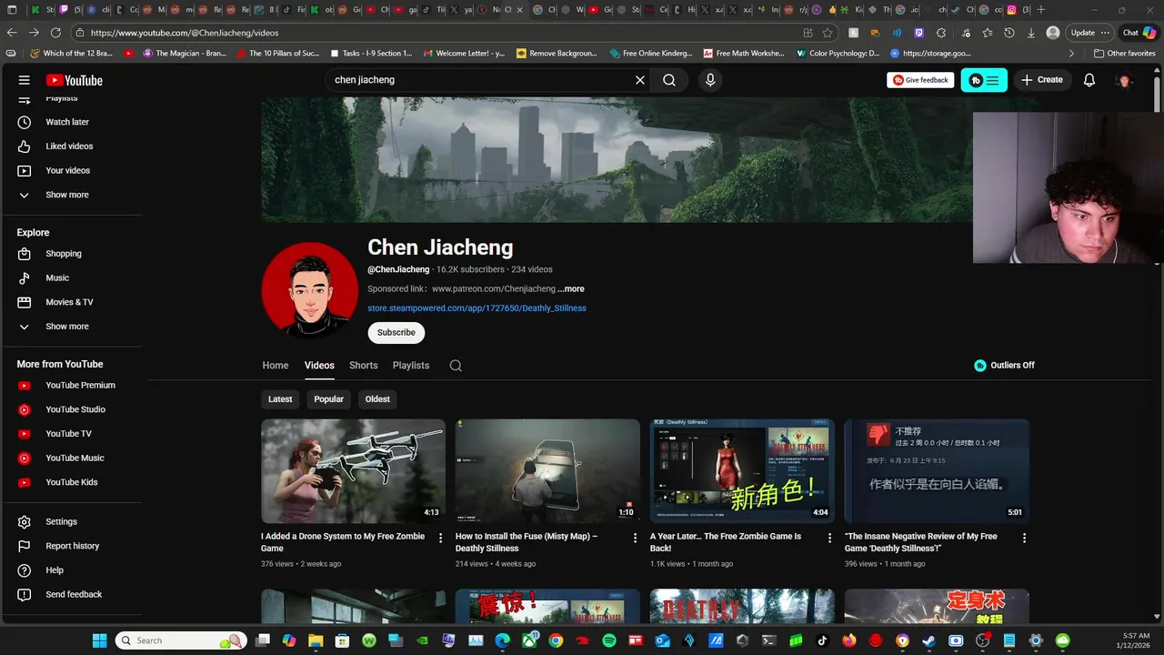The width and height of the screenshot is (1164, 655).
Task: Switch to the Shorts tab
Action: pos(364,366)
